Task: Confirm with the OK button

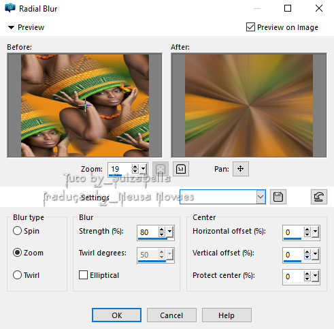Action: pyautogui.click(x=116, y=315)
